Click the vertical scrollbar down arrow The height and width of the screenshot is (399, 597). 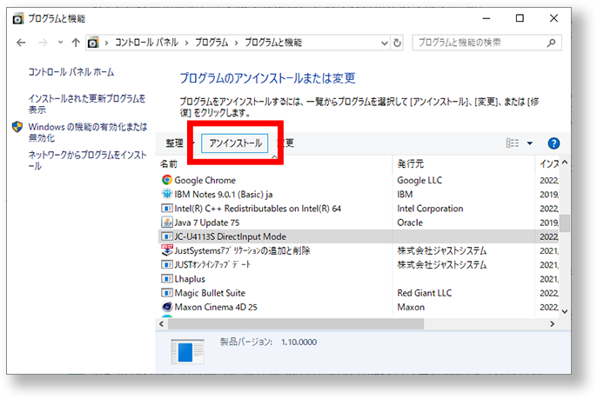click(x=565, y=311)
